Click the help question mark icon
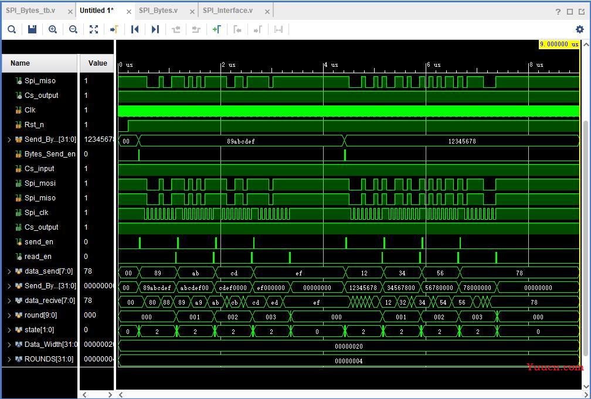The image size is (591, 399). 558,12
